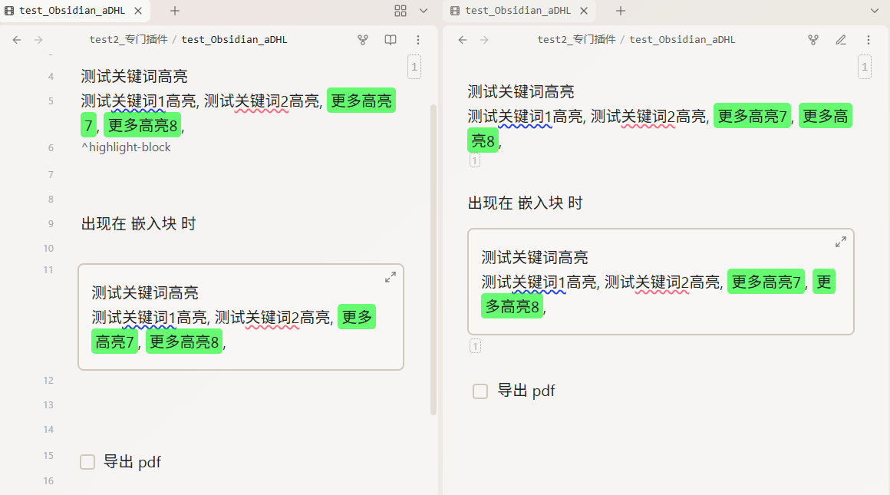Viewport: 890px width, 495px height.
Task: Check the 导出 pdf checkbox in right pane
Action: pyautogui.click(x=480, y=391)
